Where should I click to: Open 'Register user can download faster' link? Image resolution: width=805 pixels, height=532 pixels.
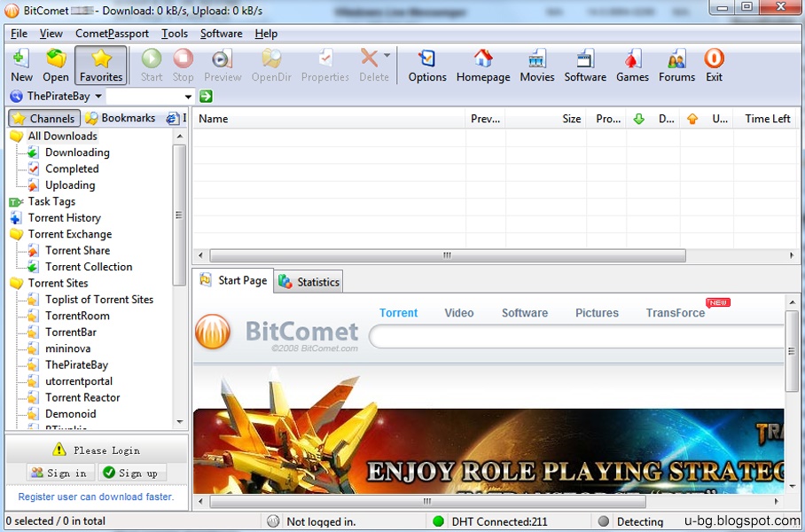click(96, 497)
